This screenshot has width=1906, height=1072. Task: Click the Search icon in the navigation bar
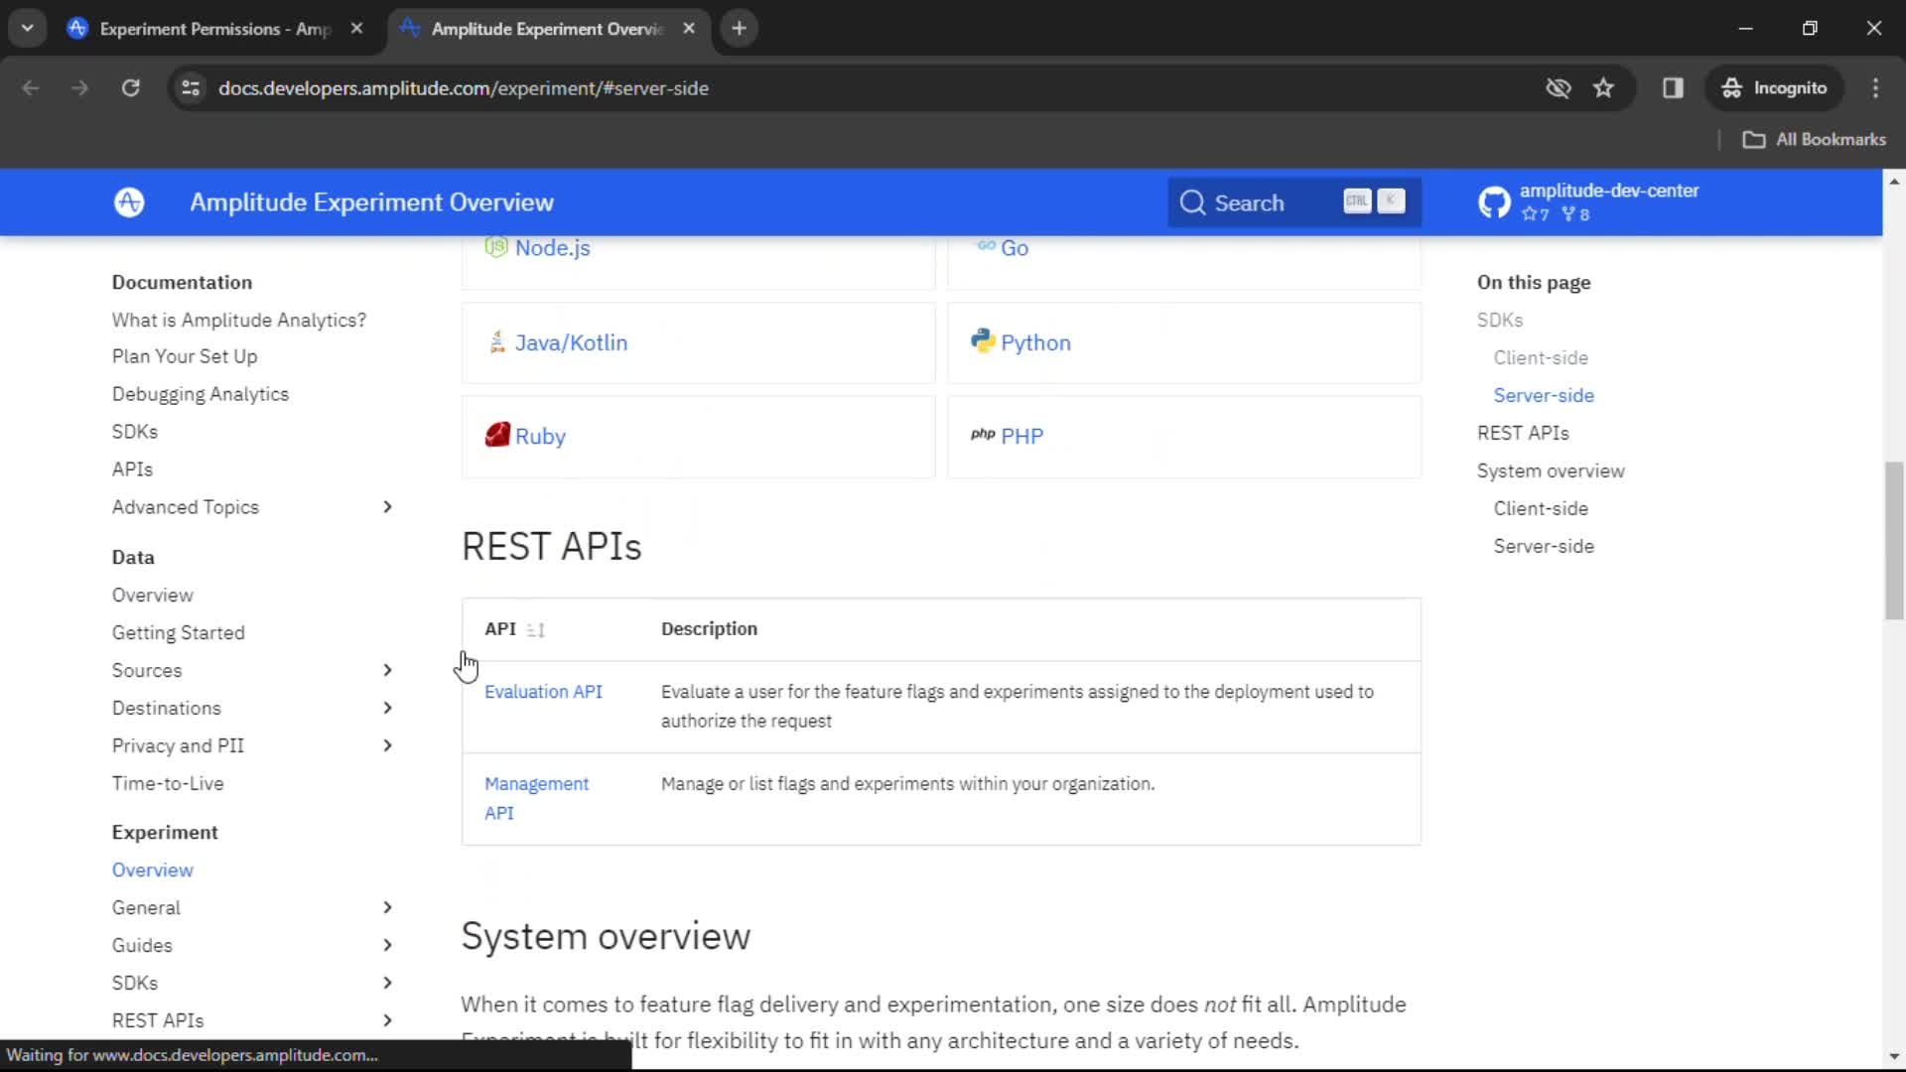pyautogui.click(x=1192, y=201)
